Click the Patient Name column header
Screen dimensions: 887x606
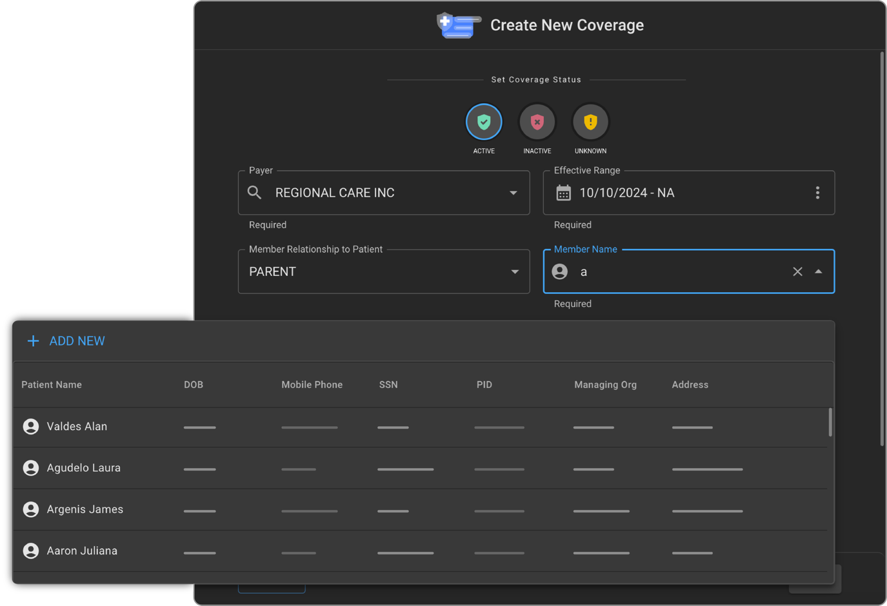pos(52,385)
